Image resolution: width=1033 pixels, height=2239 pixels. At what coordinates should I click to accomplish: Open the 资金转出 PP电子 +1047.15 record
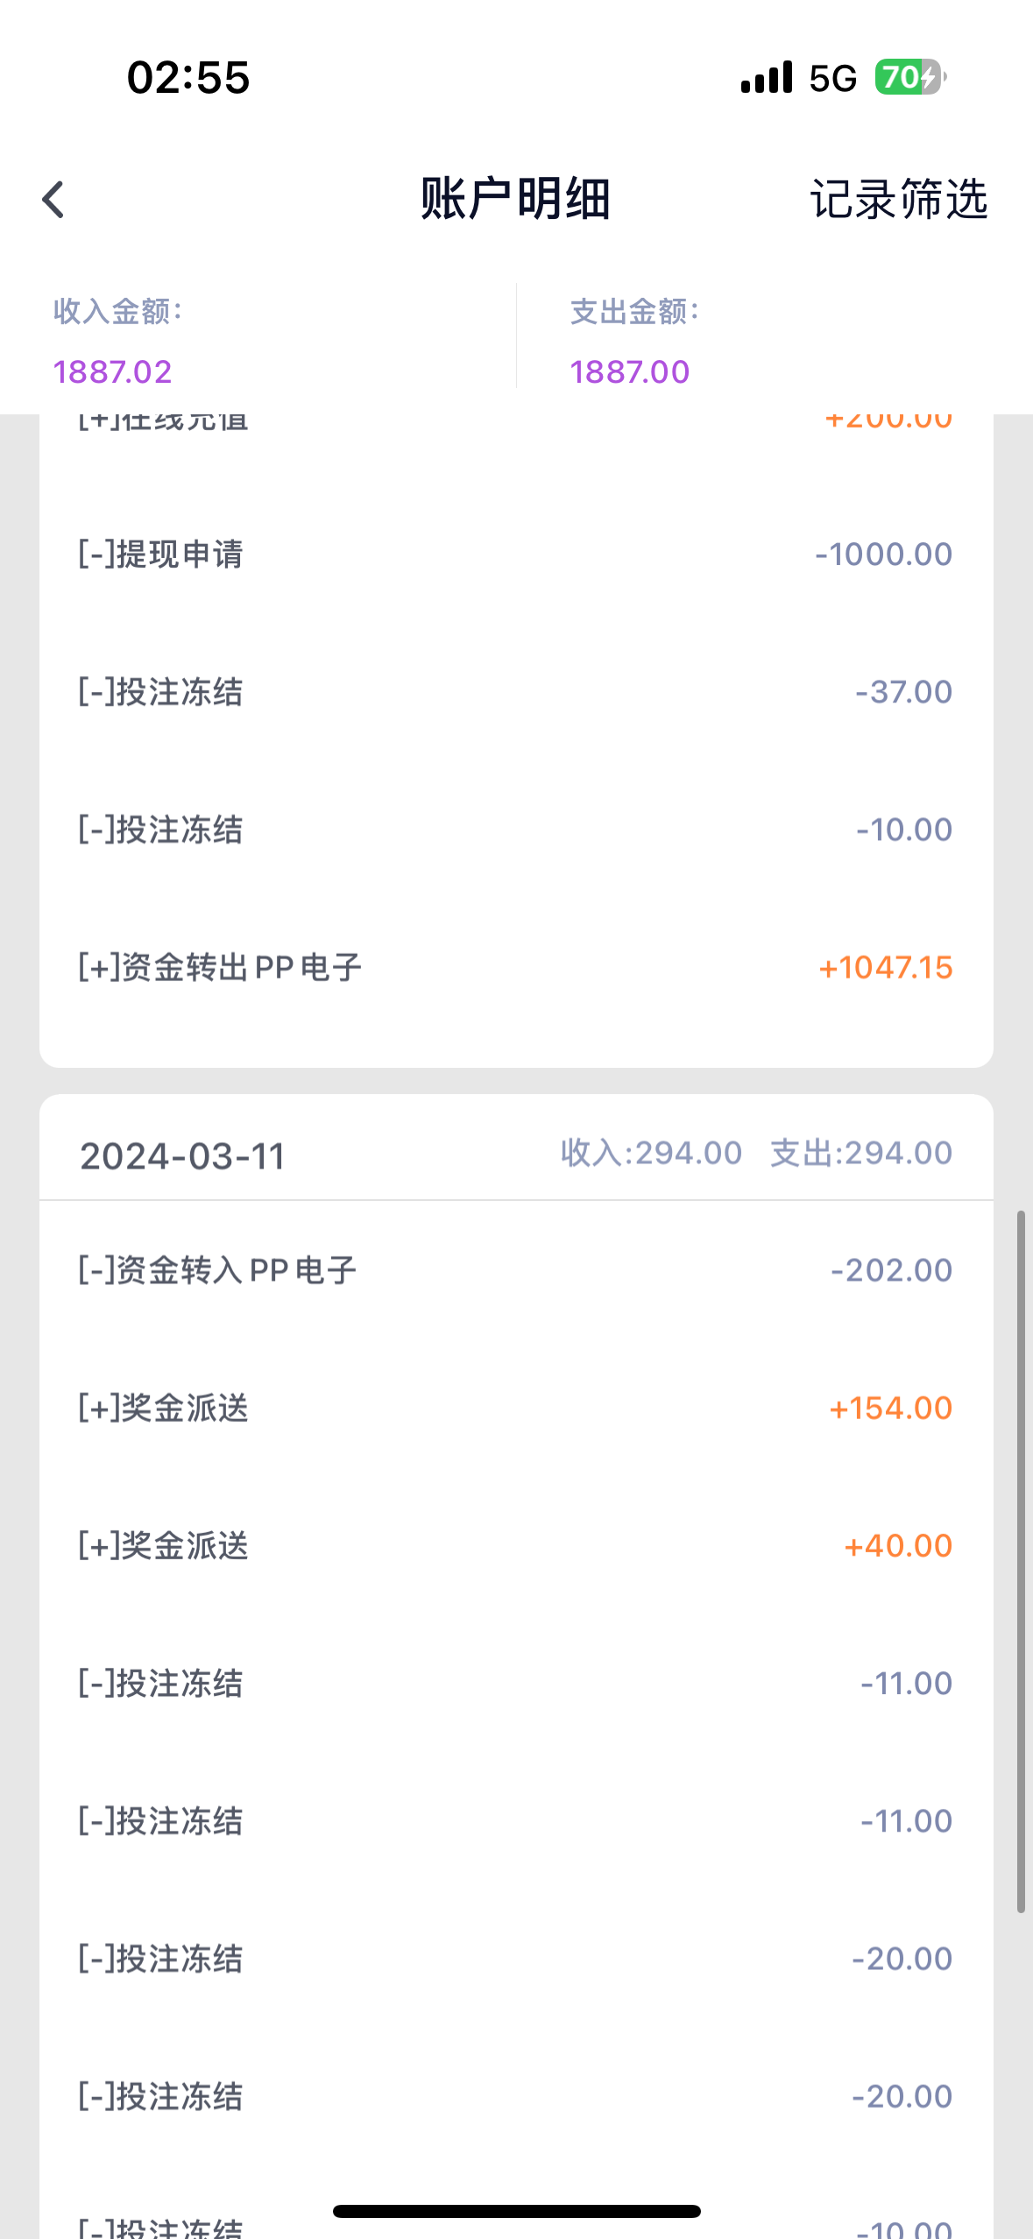515,968
